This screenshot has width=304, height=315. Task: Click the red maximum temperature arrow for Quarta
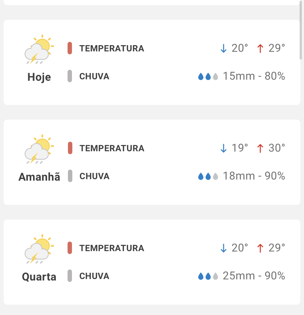pyautogui.click(x=260, y=248)
